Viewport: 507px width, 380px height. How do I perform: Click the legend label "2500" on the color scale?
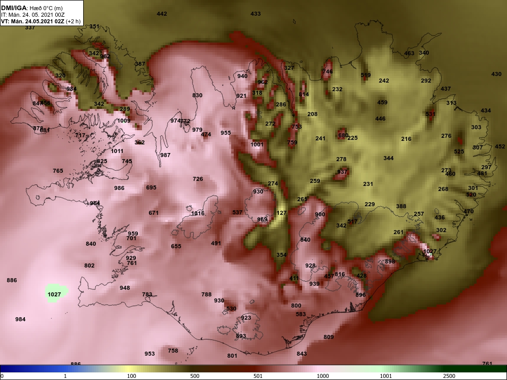tap(450, 376)
